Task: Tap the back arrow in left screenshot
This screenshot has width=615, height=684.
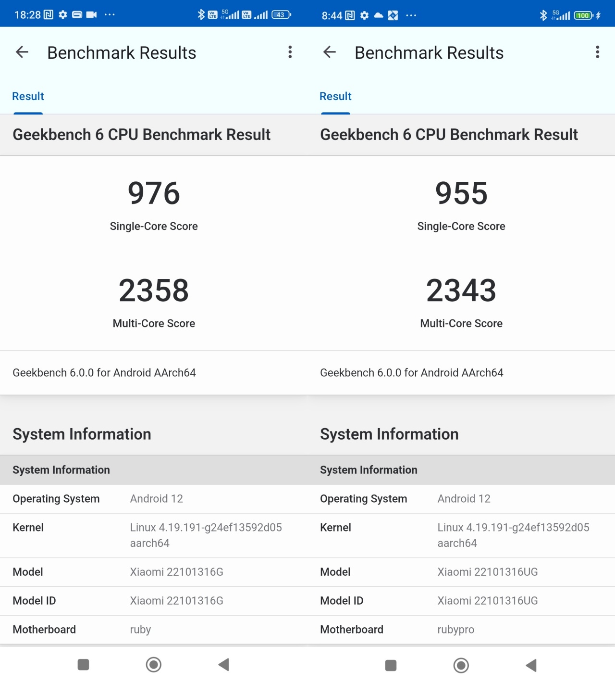Action: (x=22, y=52)
